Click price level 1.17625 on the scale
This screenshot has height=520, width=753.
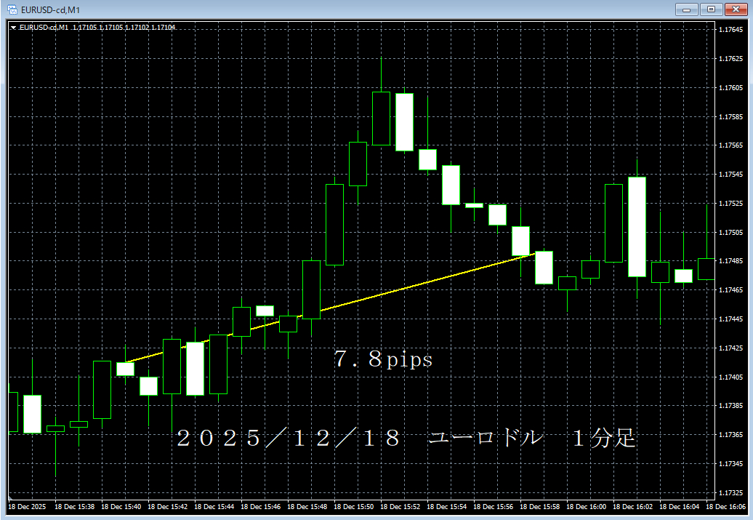(730, 59)
